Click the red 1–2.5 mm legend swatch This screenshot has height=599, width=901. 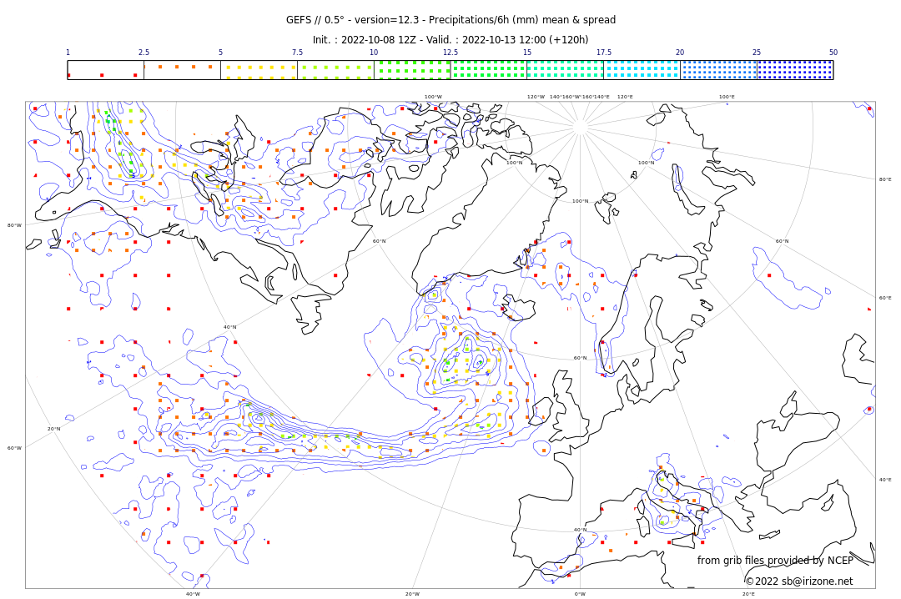pos(106,69)
